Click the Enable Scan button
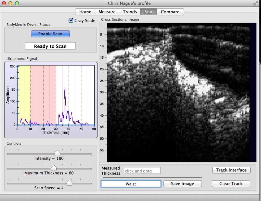The image size is (261, 201). [50, 34]
